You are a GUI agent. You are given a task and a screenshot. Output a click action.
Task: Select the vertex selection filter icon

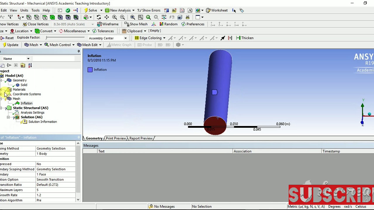29,17
